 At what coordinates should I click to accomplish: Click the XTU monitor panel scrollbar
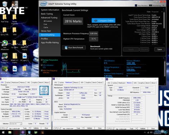[x=165, y=68]
